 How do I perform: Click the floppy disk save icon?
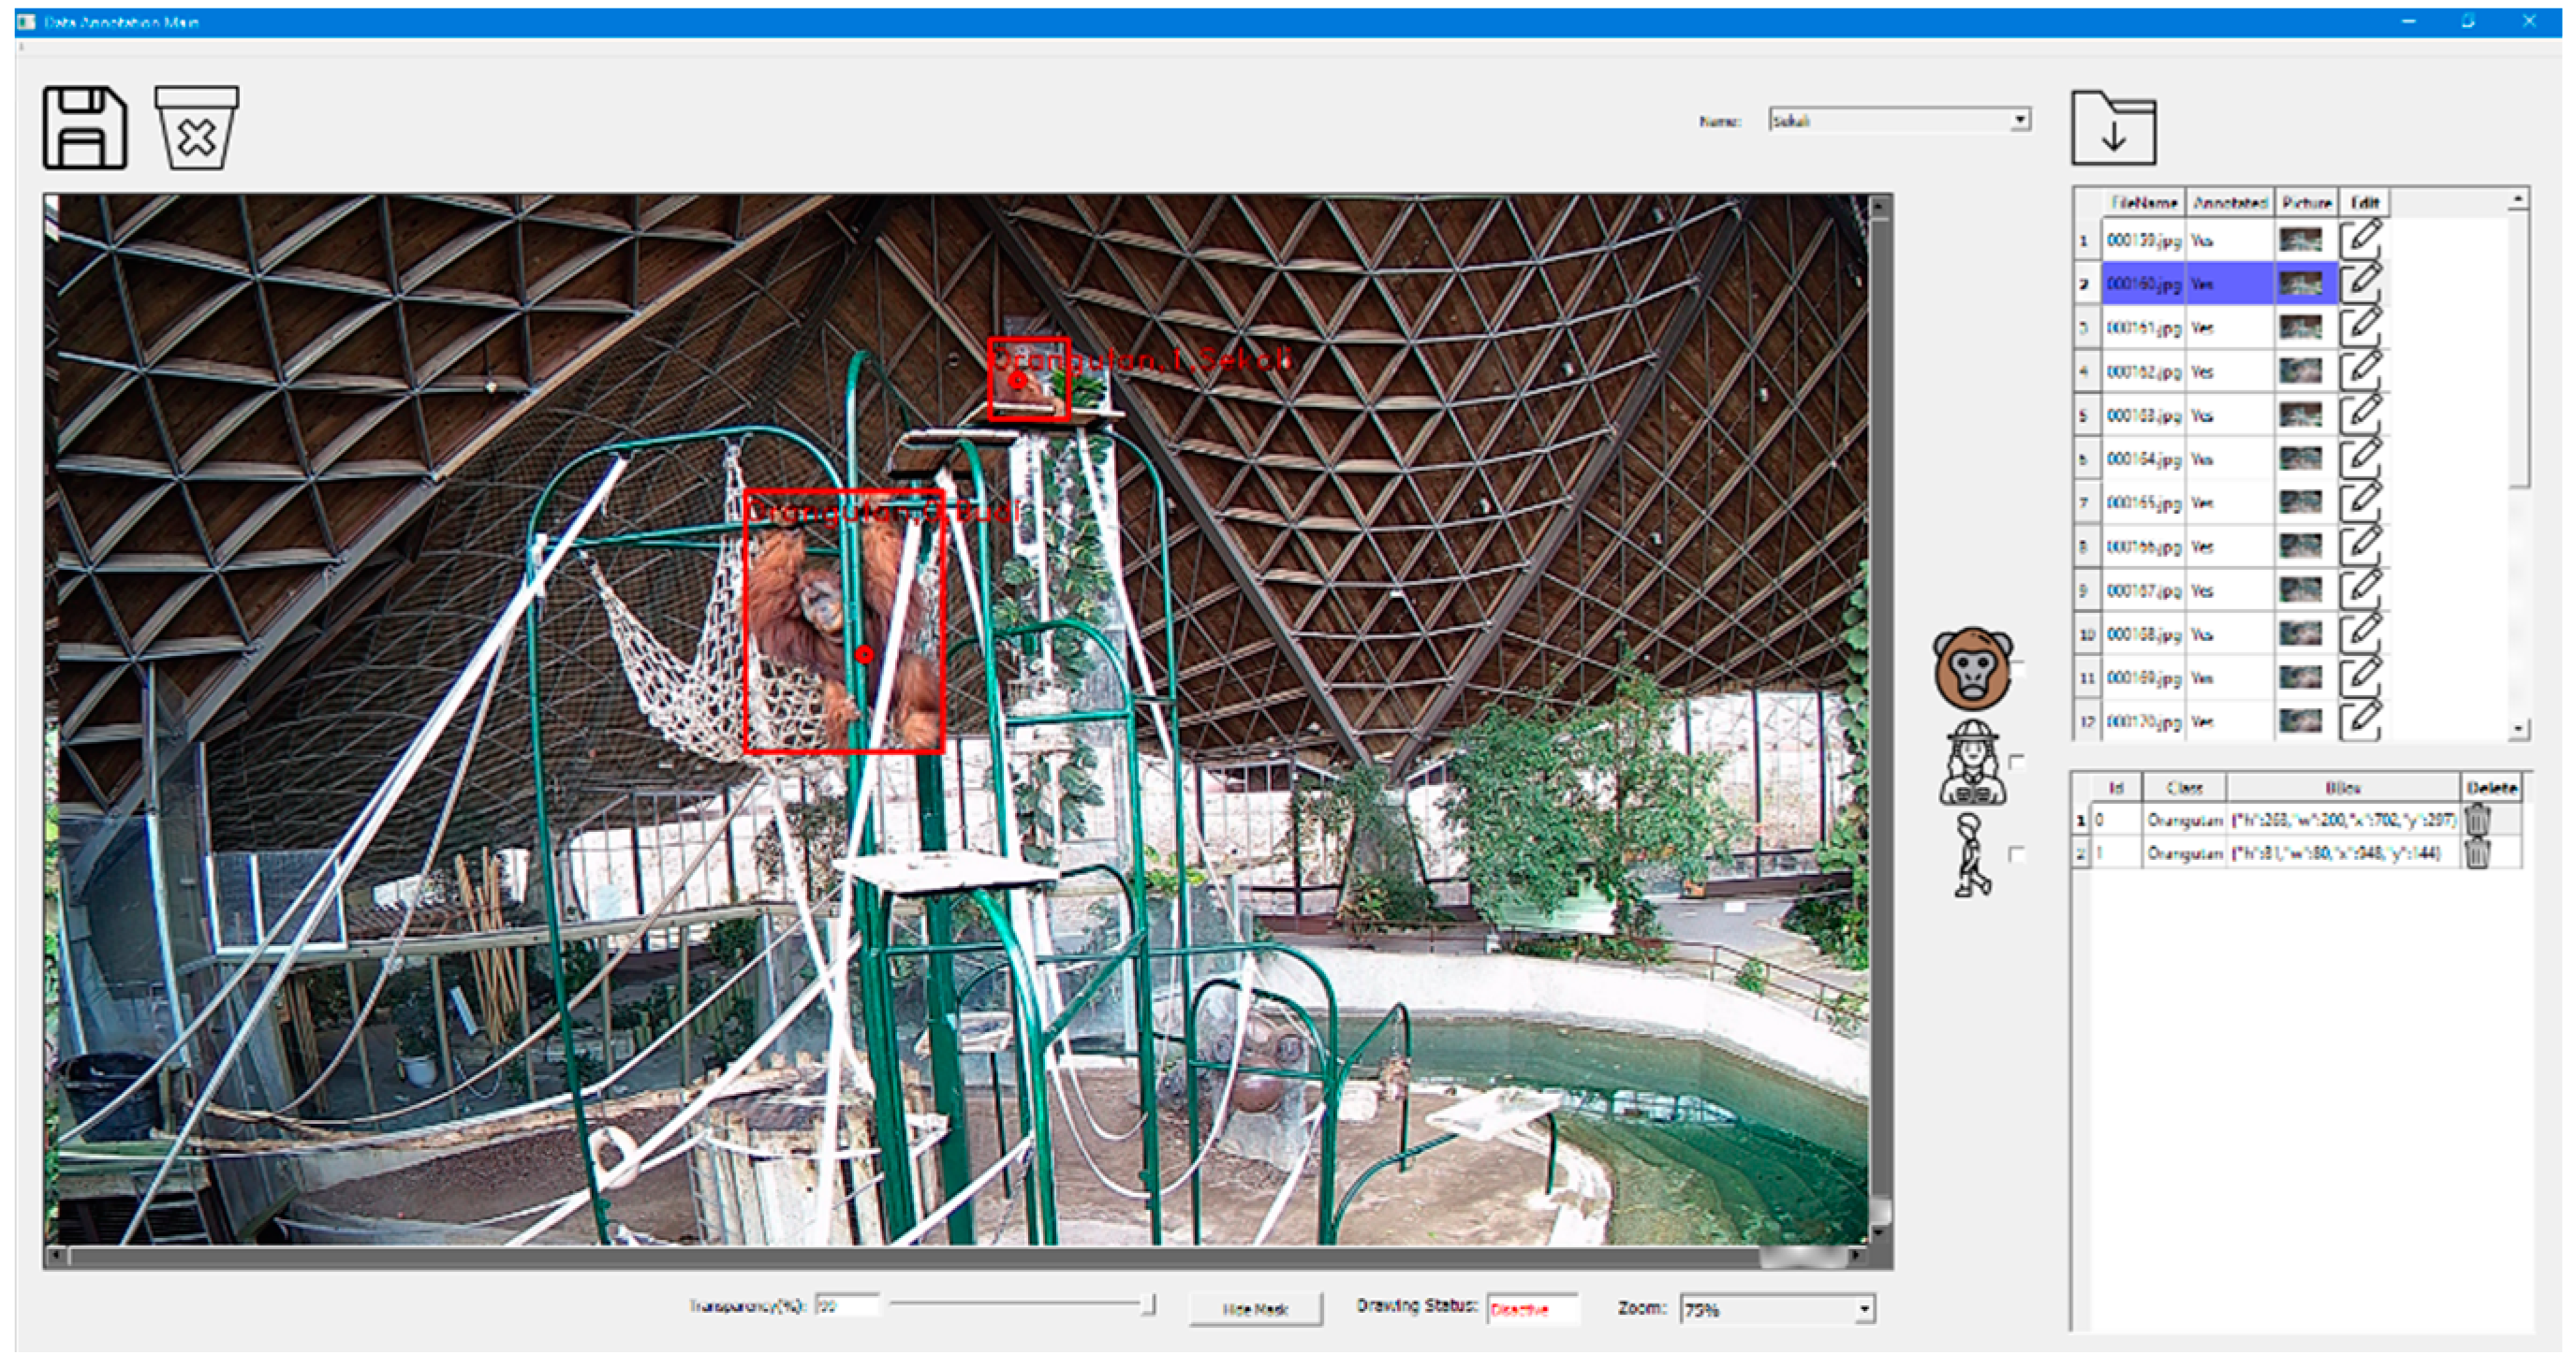84,128
